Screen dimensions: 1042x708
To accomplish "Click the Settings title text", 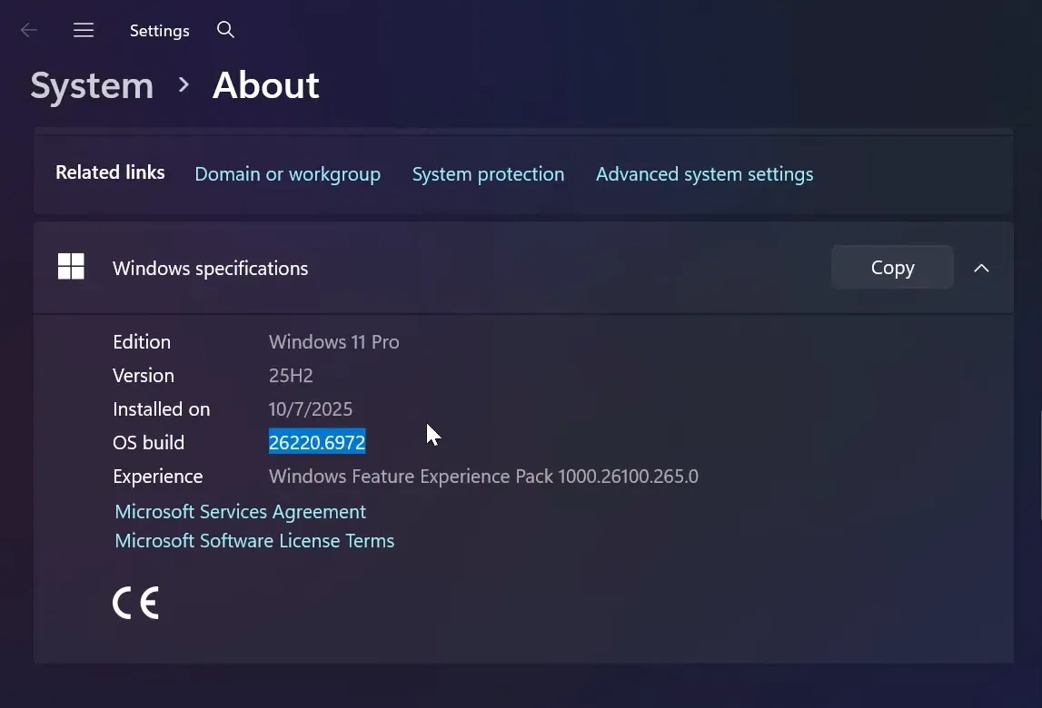I will [159, 30].
